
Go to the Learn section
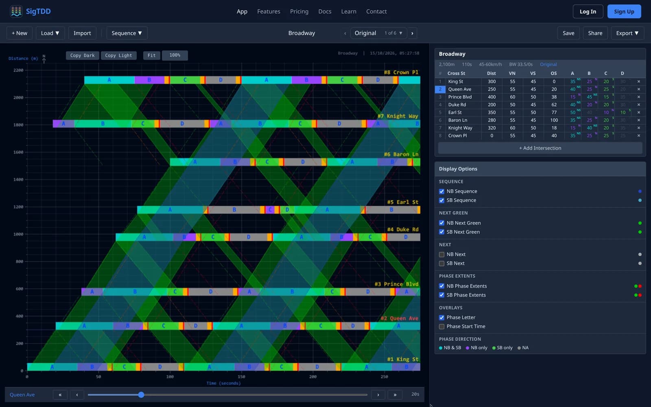pos(349,11)
